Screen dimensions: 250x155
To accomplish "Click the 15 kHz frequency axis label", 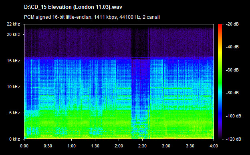I will pos(13,61).
